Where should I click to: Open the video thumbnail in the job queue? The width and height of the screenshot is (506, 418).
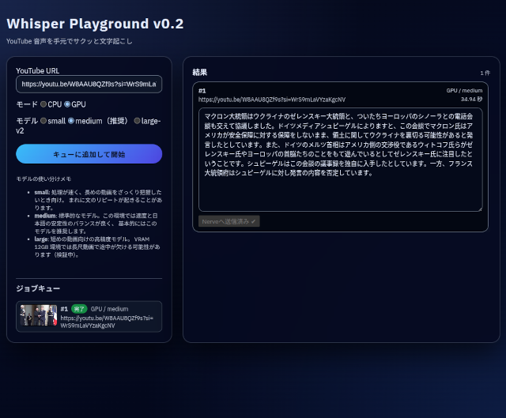point(39,315)
